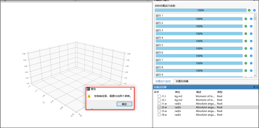Screen dimensions: 259x128
Task: Click the overall progress green check icon
Action: coord(249,10)
